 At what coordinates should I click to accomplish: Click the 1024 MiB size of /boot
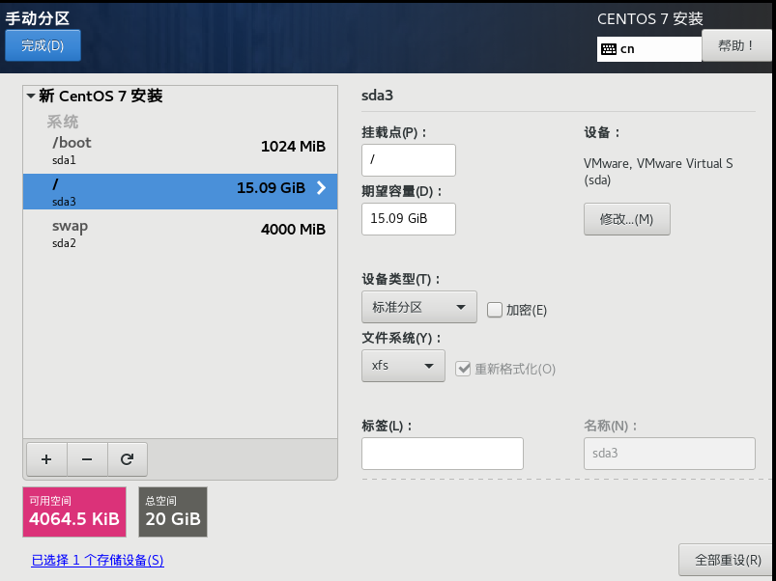293,147
